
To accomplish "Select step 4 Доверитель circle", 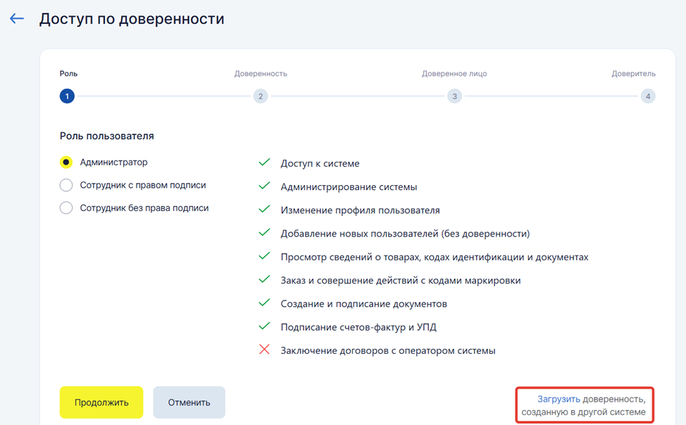I will point(648,96).
